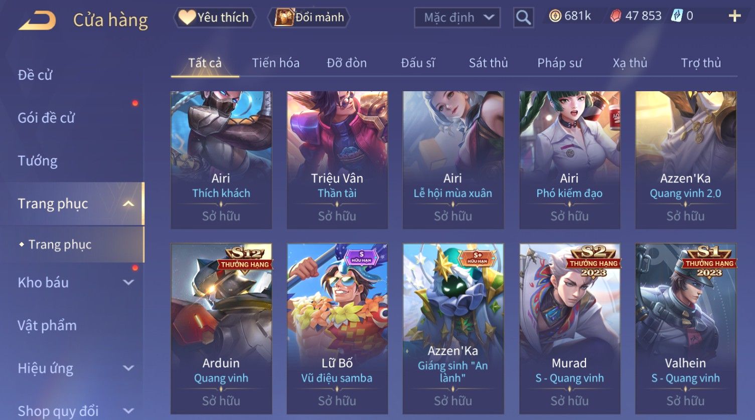Click the gold coin icon showing 681k

coord(555,16)
